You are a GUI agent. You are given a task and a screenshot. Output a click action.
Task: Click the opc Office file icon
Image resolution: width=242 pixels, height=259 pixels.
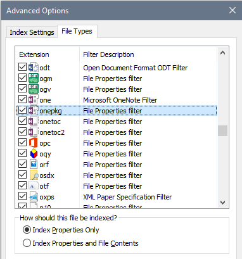34,143
